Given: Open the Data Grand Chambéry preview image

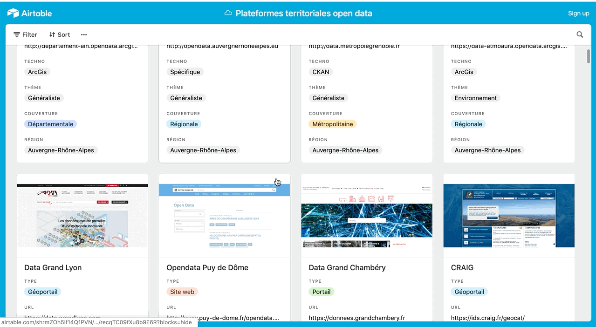Looking at the screenshot, I should coord(367,216).
